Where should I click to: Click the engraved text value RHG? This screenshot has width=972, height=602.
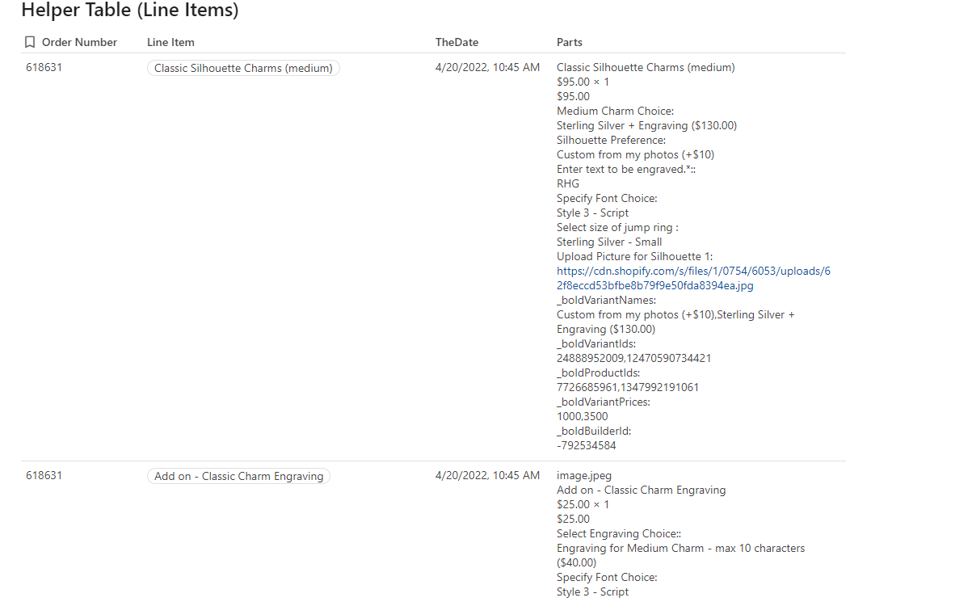568,184
